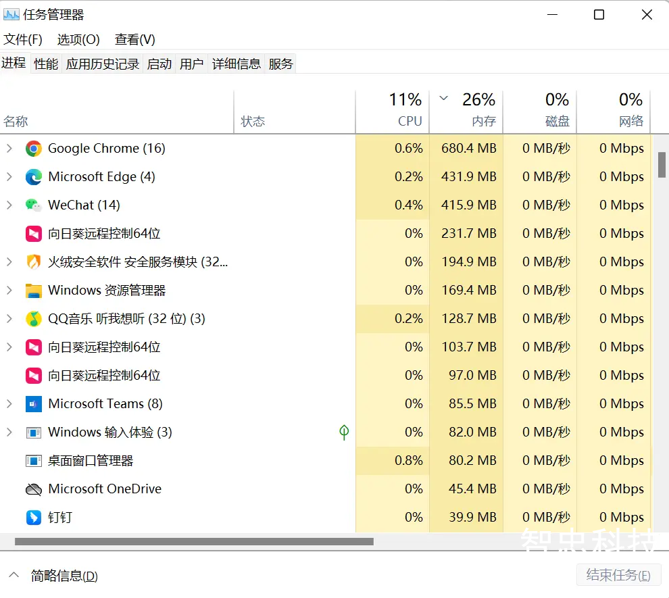The image size is (669, 598).
Task: Click the 结束任务(E) button
Action: pyautogui.click(x=618, y=575)
